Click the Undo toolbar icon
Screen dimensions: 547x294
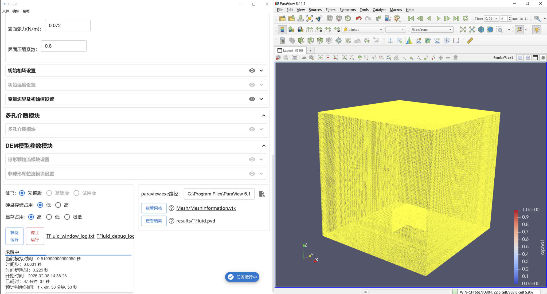click(358, 18)
